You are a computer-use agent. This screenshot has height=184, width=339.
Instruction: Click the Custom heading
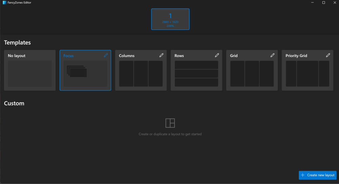point(14,103)
